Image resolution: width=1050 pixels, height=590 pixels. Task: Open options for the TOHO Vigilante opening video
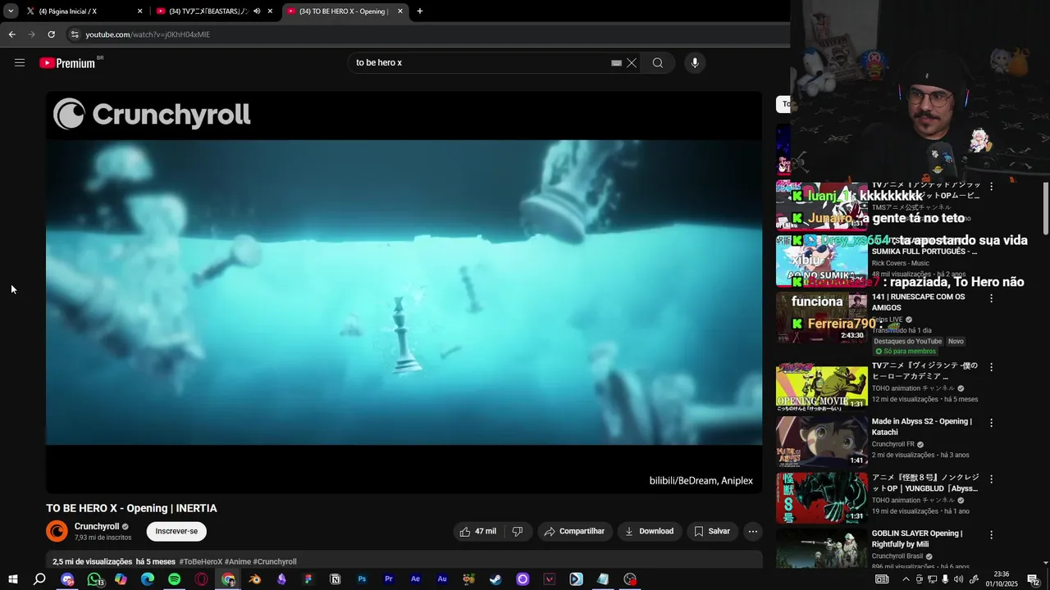pos(991,367)
